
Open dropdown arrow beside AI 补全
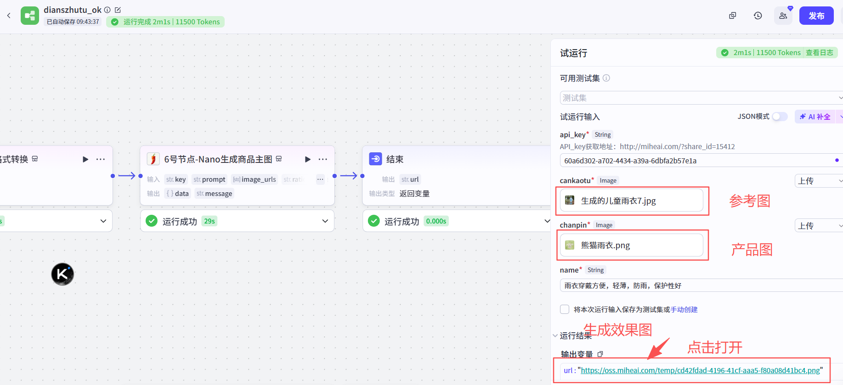[840, 117]
